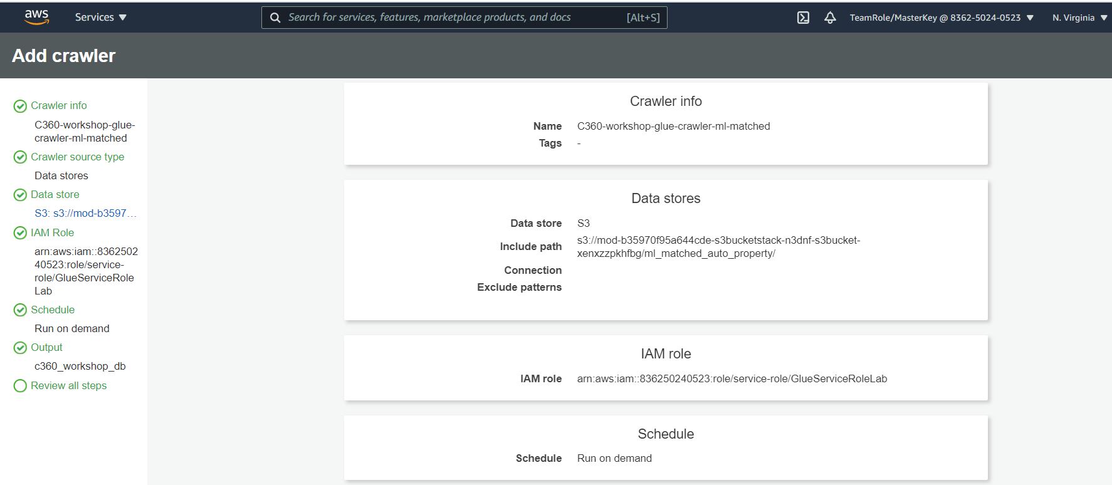The height and width of the screenshot is (485, 1112).
Task: Click the Data store step checkmark indicator
Action: (x=20, y=195)
